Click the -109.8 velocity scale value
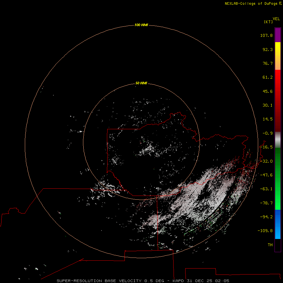 [x=265, y=231]
